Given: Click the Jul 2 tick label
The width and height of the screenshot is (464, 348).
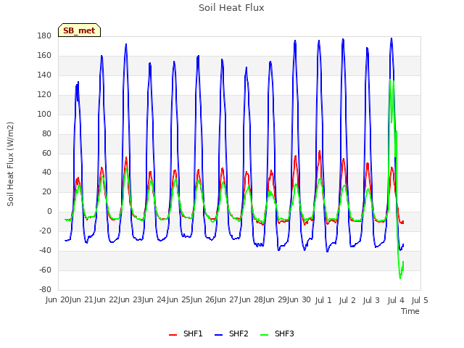Looking at the screenshot, I should point(347,300).
